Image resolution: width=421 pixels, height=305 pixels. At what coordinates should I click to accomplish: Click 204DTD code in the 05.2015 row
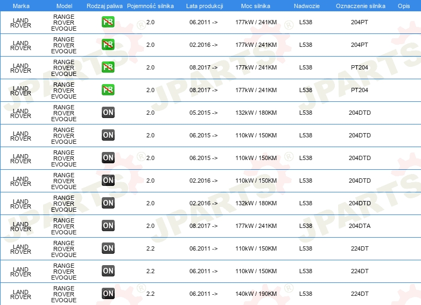360,113
